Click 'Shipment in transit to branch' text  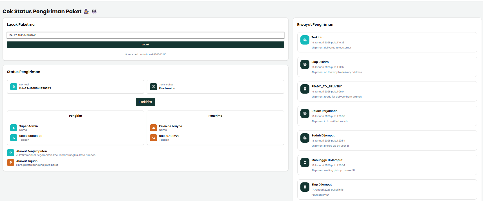click(x=329, y=121)
